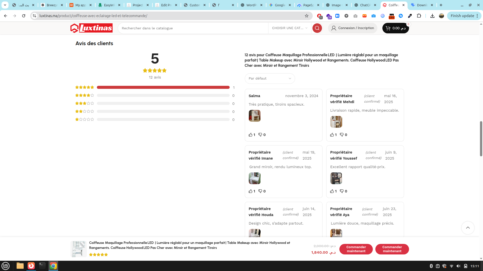This screenshot has height=271, width=483.
Task: Open the shopping cart showing 0.00
Action: point(395,28)
